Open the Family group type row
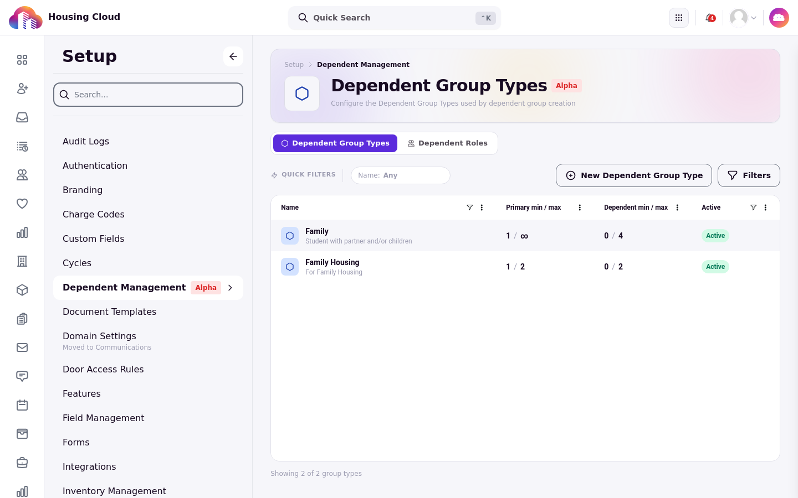 (525, 236)
